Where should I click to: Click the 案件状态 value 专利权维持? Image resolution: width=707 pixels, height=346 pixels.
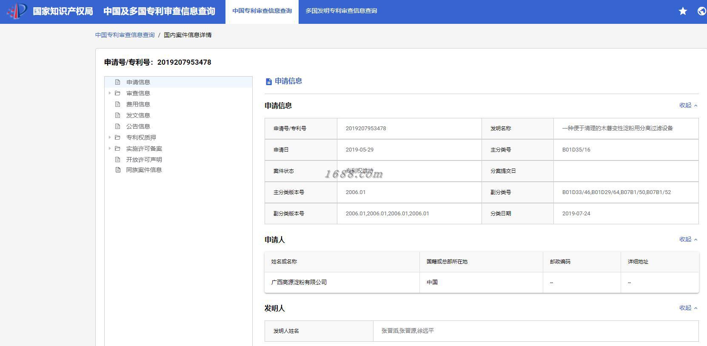click(359, 171)
